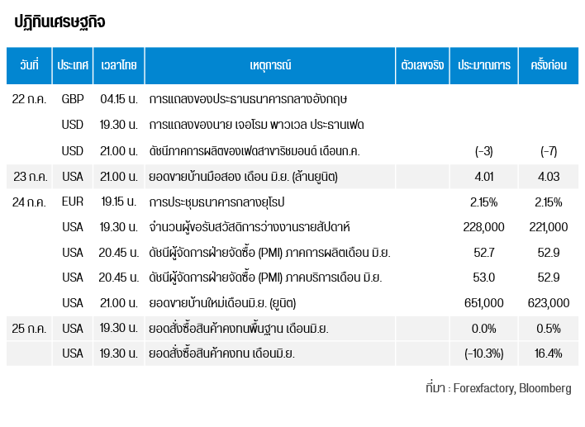Viewport: 585px width, 427px height.
Task: Select the ตัวเลขจริง column header
Action: tap(422, 64)
